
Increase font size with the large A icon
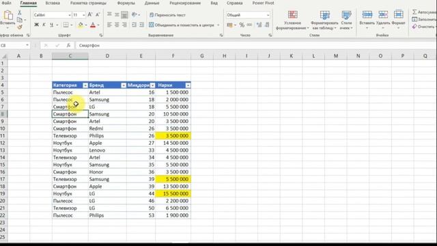(90, 15)
